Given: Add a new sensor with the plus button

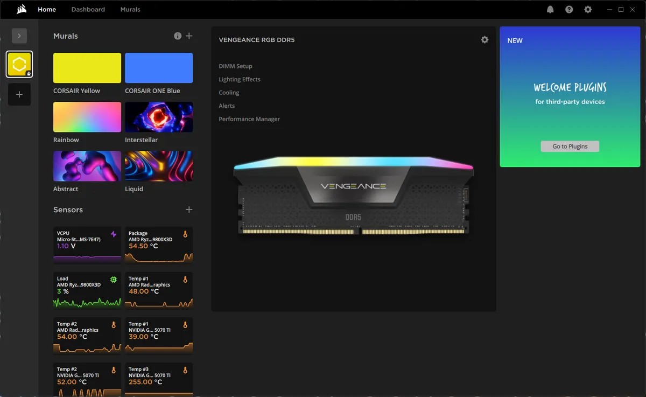Looking at the screenshot, I should (x=189, y=209).
